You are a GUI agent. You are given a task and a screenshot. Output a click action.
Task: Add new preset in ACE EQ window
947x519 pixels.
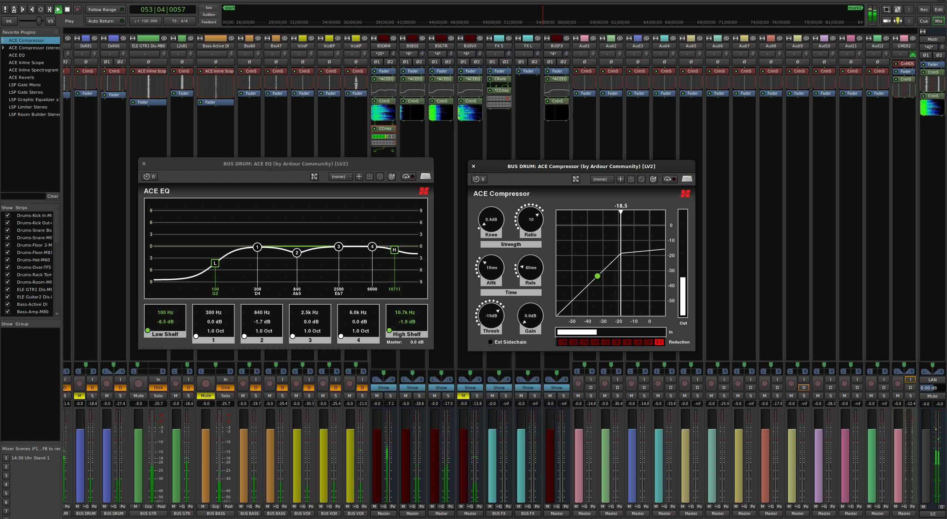point(359,176)
